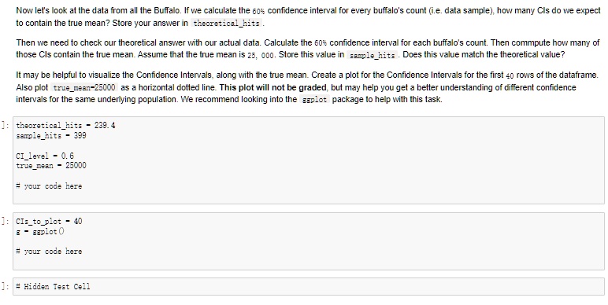This screenshot has width=608, height=305.
Task: Click the CIs_to_plot = 40 line
Action: [x=49, y=222]
